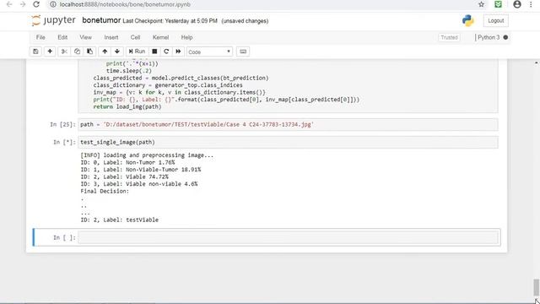Paste cells below icon

click(x=90, y=52)
